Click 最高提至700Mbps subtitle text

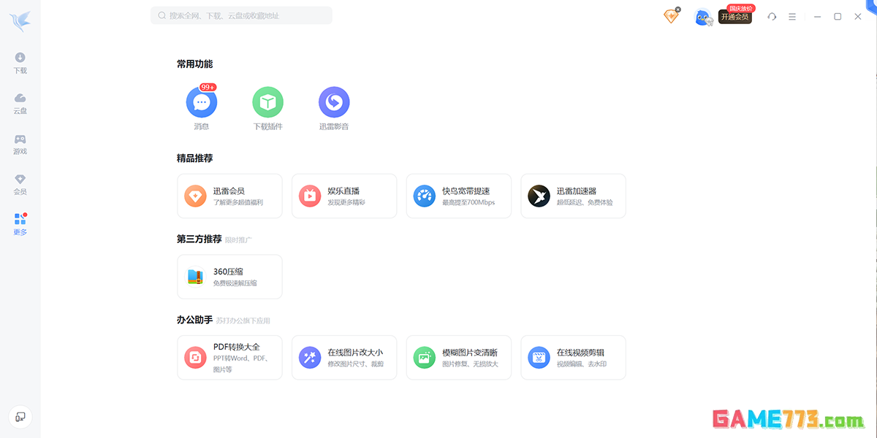(468, 202)
